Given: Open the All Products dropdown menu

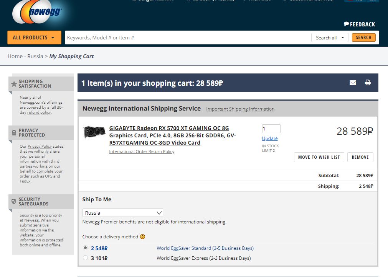Looking at the screenshot, I should (x=34, y=37).
